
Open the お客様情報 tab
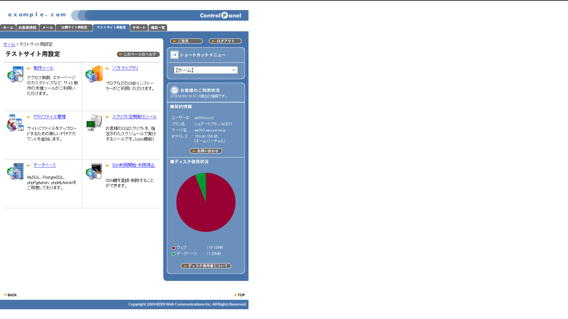[x=28, y=27]
